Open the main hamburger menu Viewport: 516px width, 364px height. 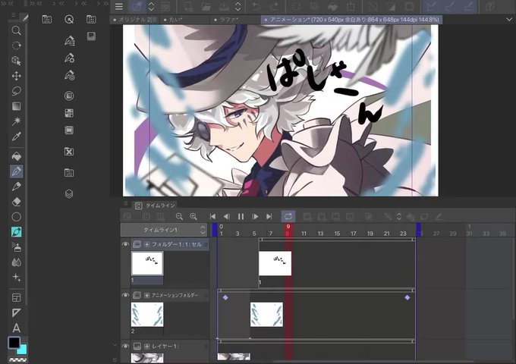119,6
